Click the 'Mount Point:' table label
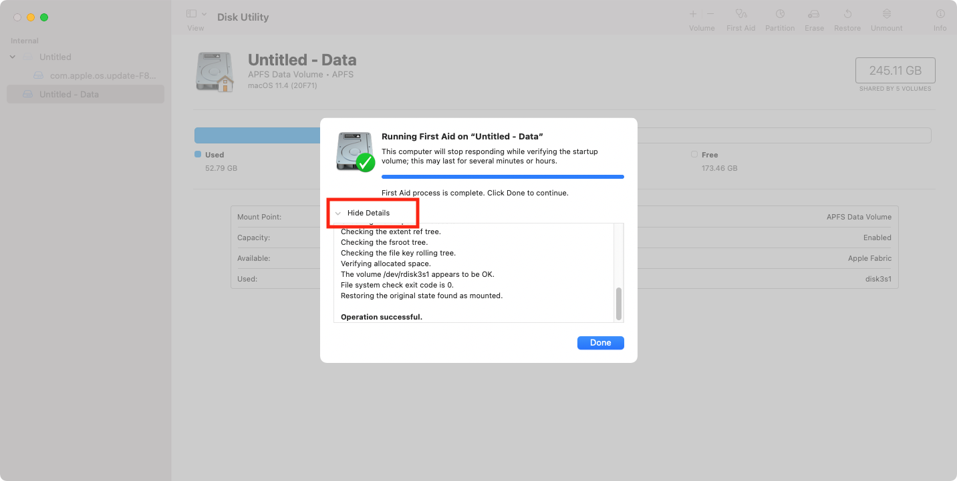The height and width of the screenshot is (481, 957). (x=259, y=217)
